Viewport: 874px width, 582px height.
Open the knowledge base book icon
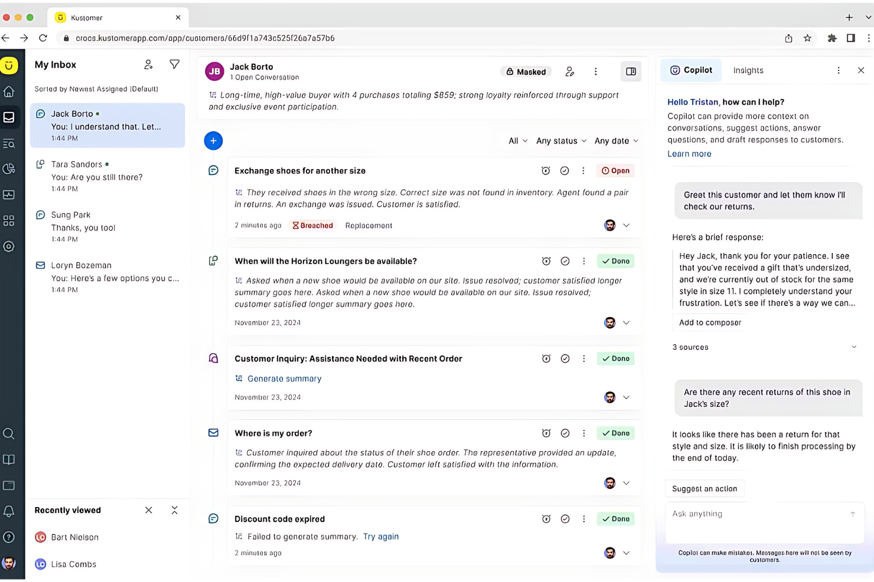tap(9, 459)
